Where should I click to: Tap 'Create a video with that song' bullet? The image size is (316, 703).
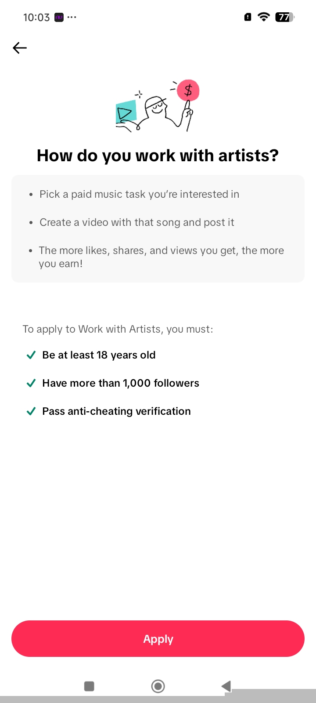tap(137, 222)
